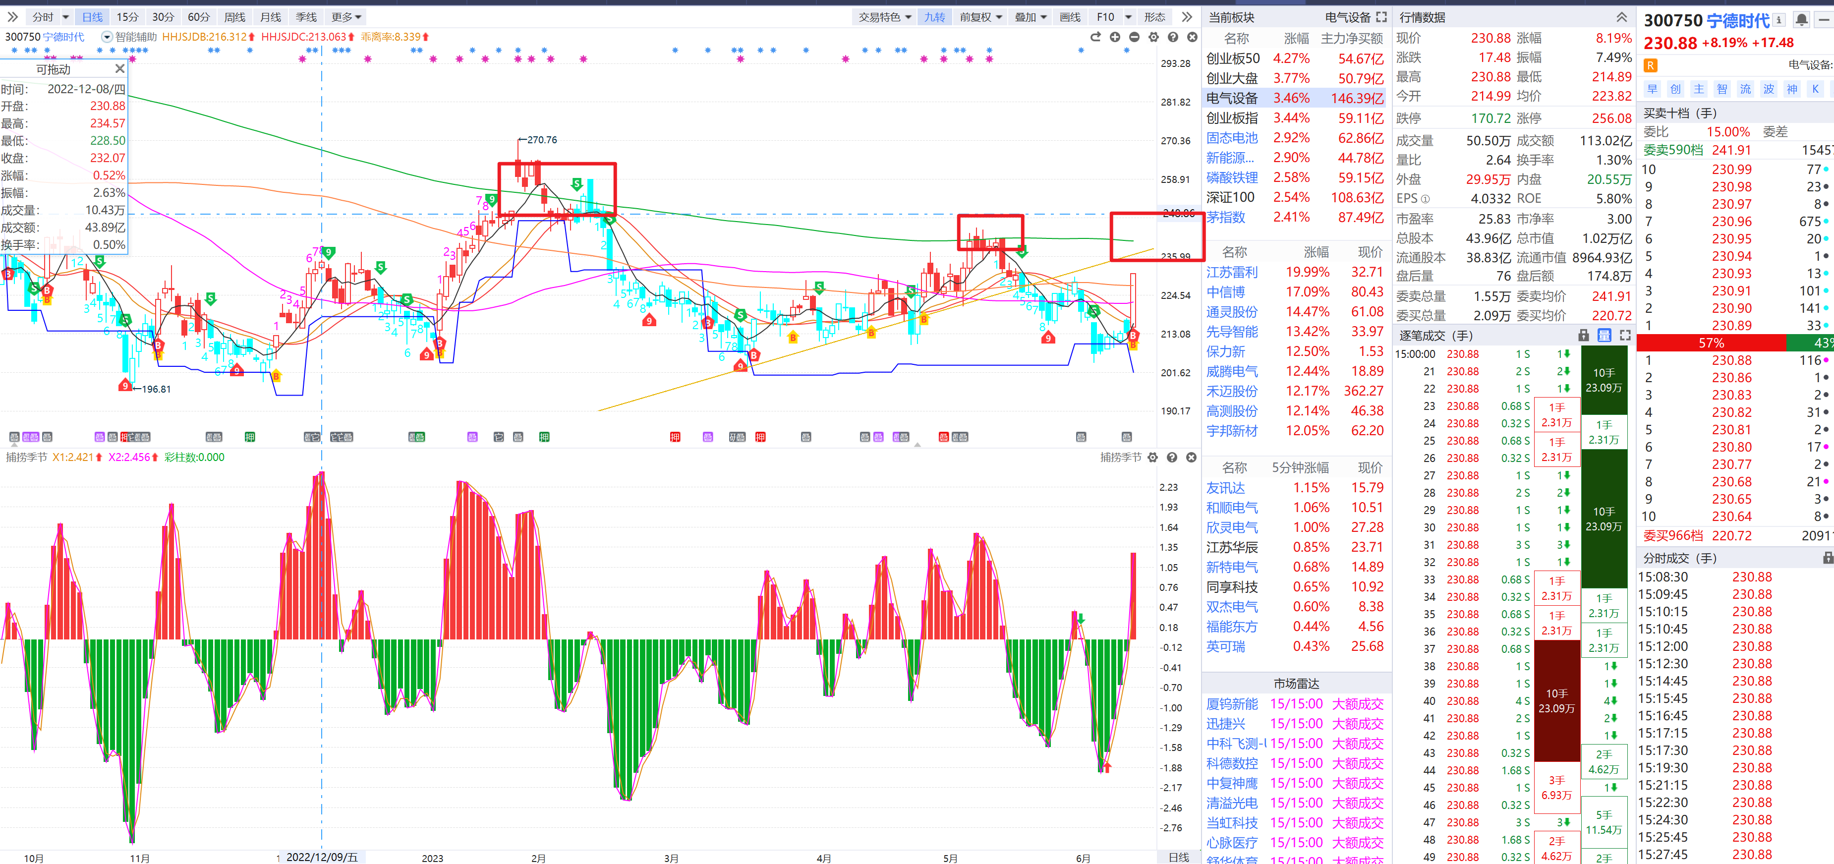This screenshot has height=864, width=1834.
Task: Click the 主 quick-feature tile
Action: (1699, 89)
